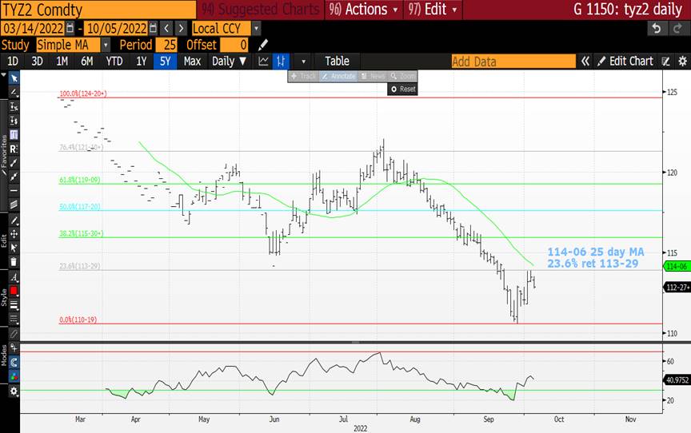Select the 1Y range tab
The image size is (691, 433).
(x=141, y=62)
